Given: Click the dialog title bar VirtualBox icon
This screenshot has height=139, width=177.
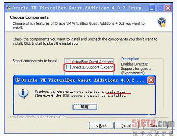Looking at the screenshot, I should click(x=18, y=80).
